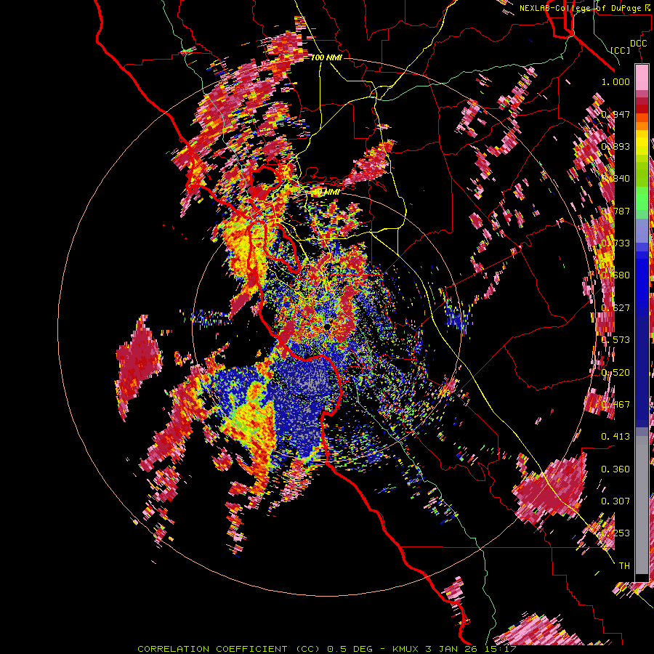
Task: Click the 0.840 scale value
Action: pos(615,179)
